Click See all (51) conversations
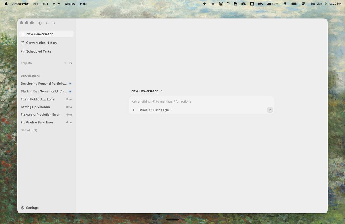The image size is (345, 224). (29, 130)
